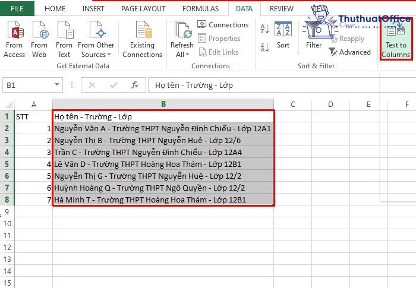The height and width of the screenshot is (288, 416).
Task: Click cell with Nguyễn Thị G
Action: 163,176
